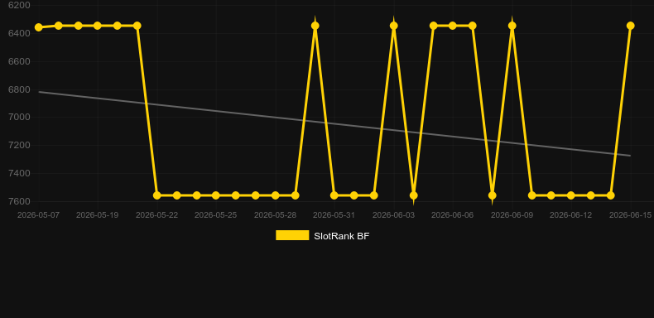This screenshot has width=654, height=318.
Task: Click the 2026-06-12 x-axis label
Action: [x=571, y=215]
